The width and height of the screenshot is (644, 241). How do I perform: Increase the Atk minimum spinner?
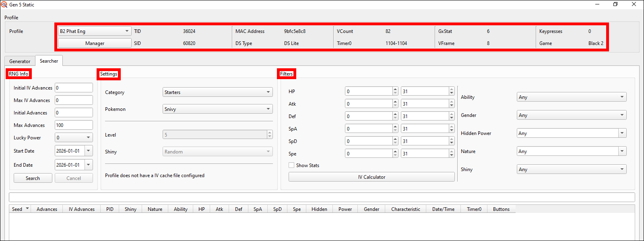pos(395,102)
